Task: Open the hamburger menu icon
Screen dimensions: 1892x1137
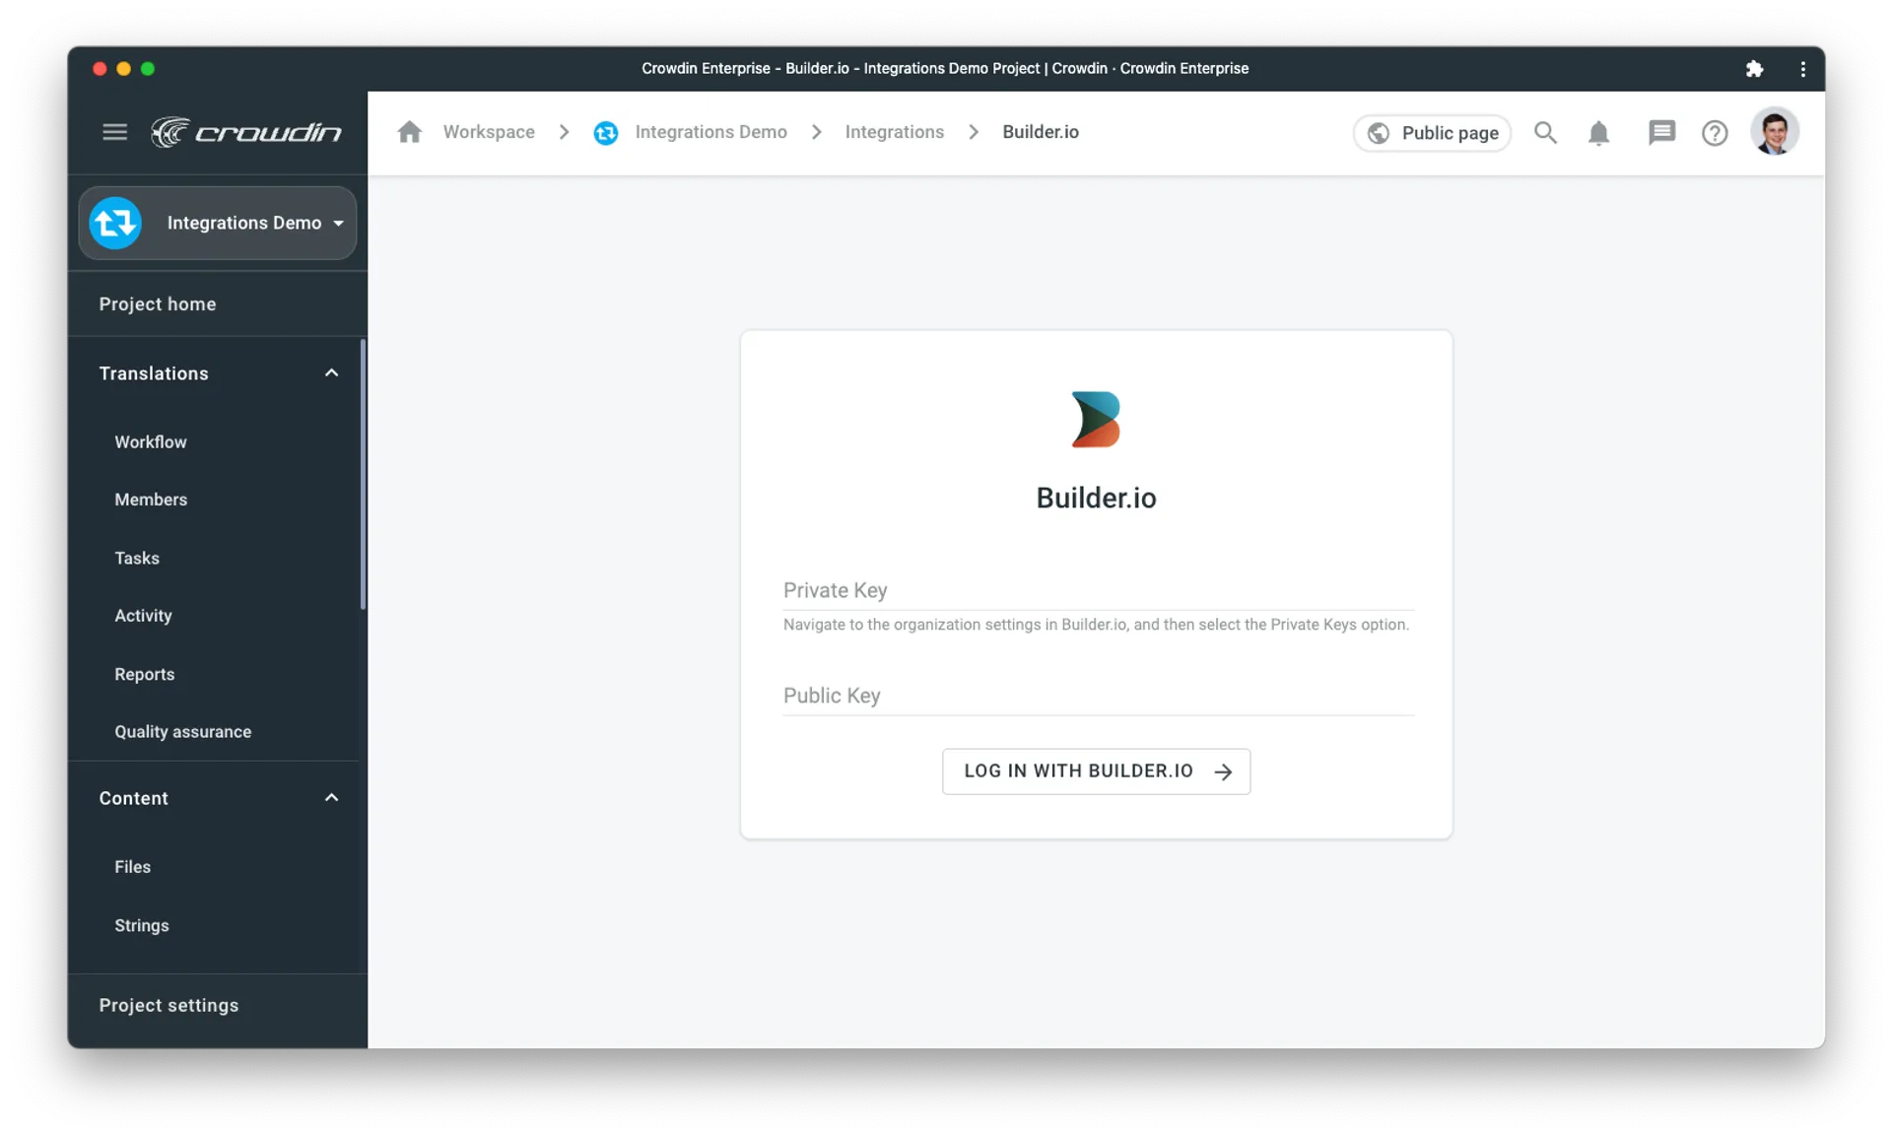Action: click(114, 132)
